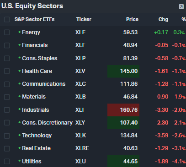The image size is (186, 167).
Task: Select the XLU ticker
Action: pyautogui.click(x=80, y=162)
